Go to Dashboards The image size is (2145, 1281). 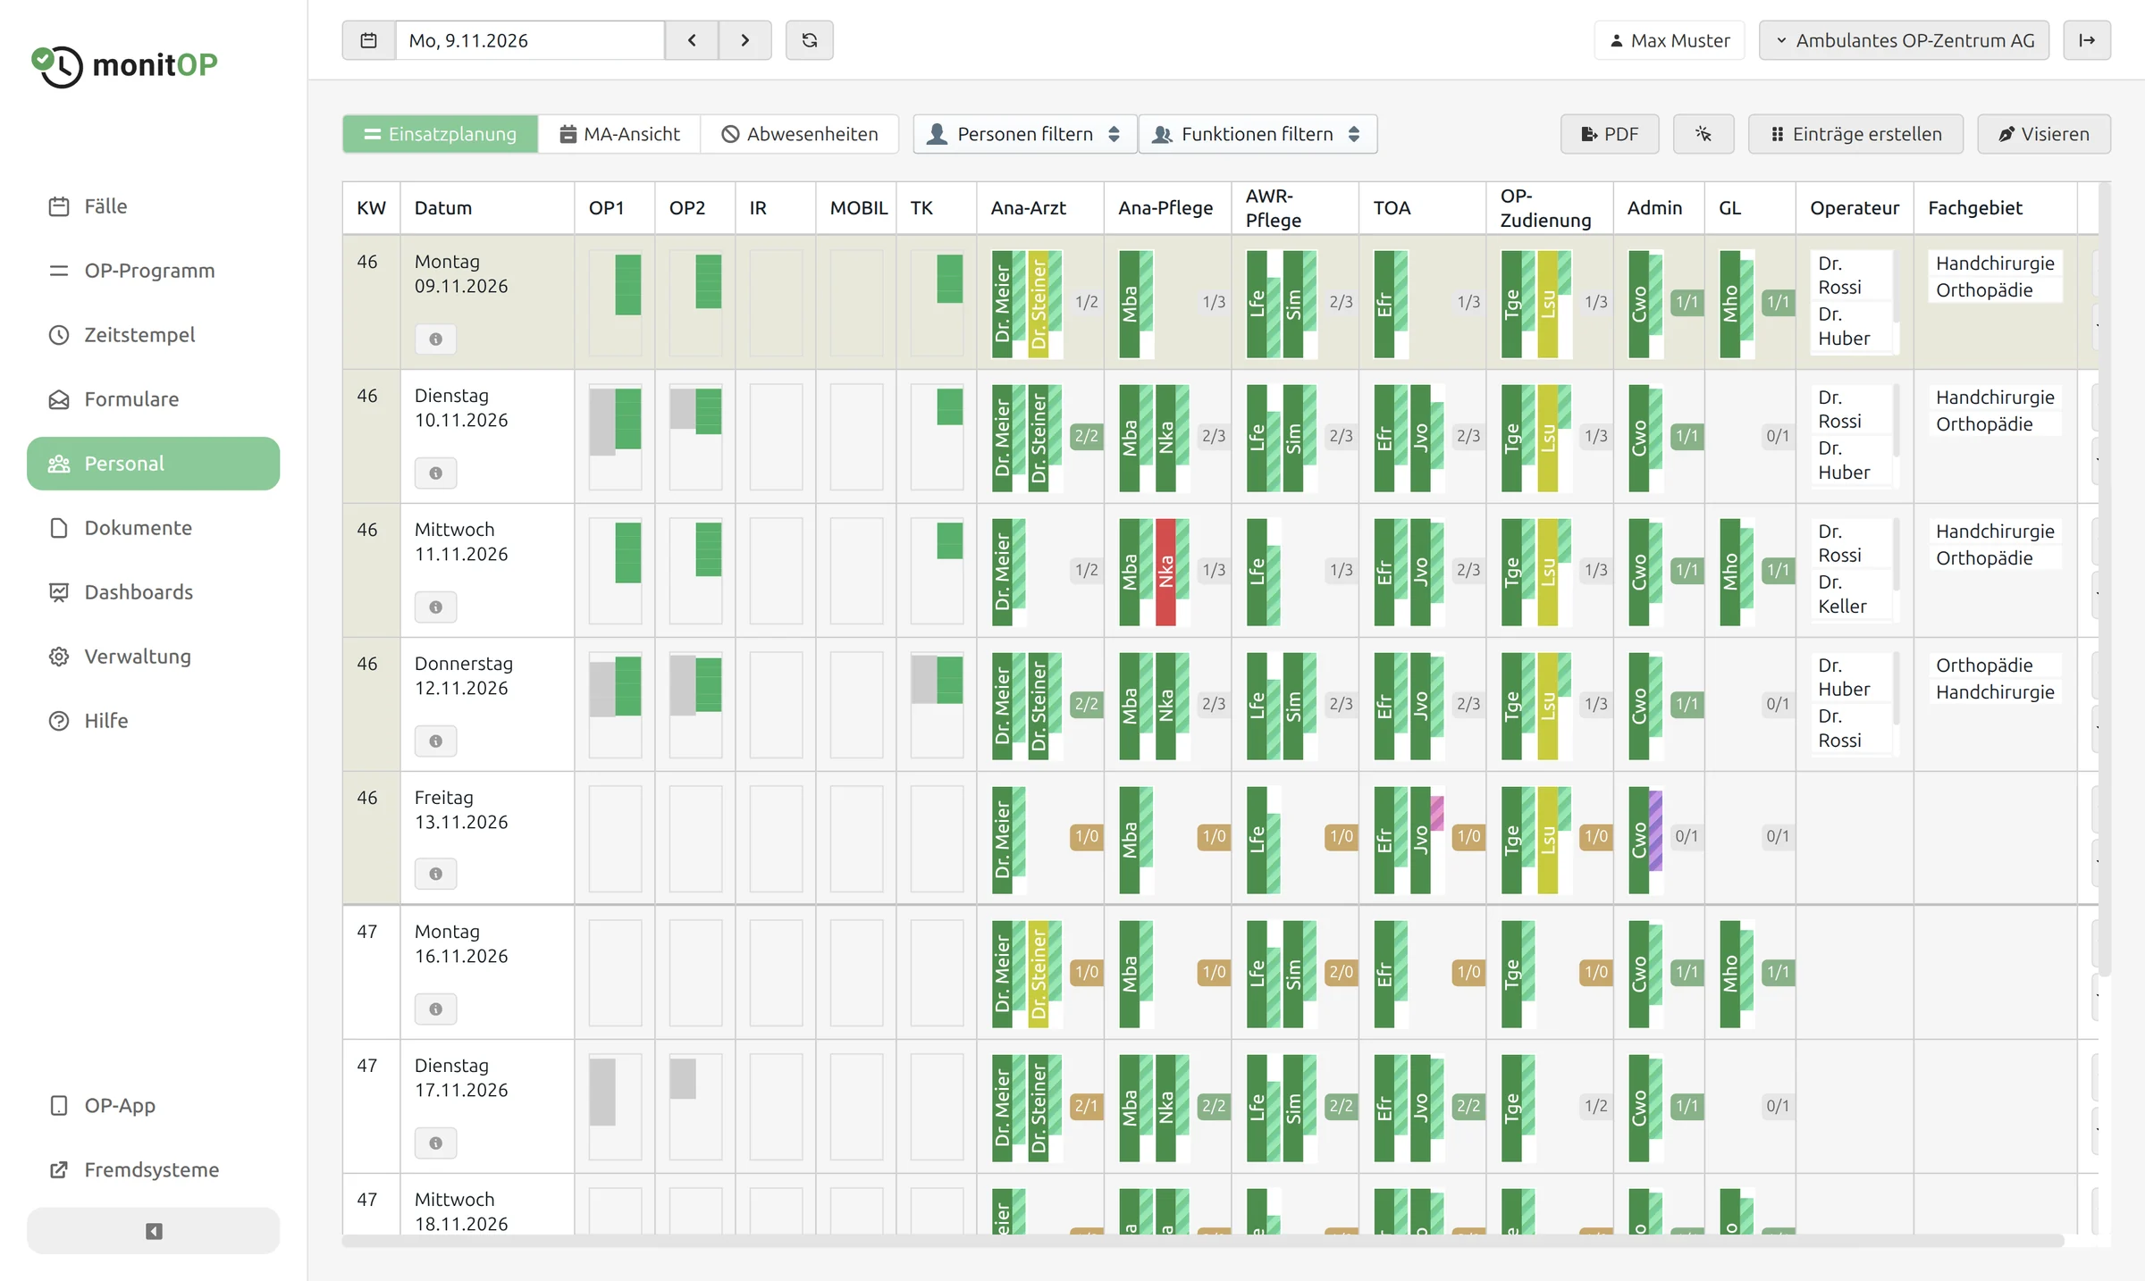click(153, 592)
